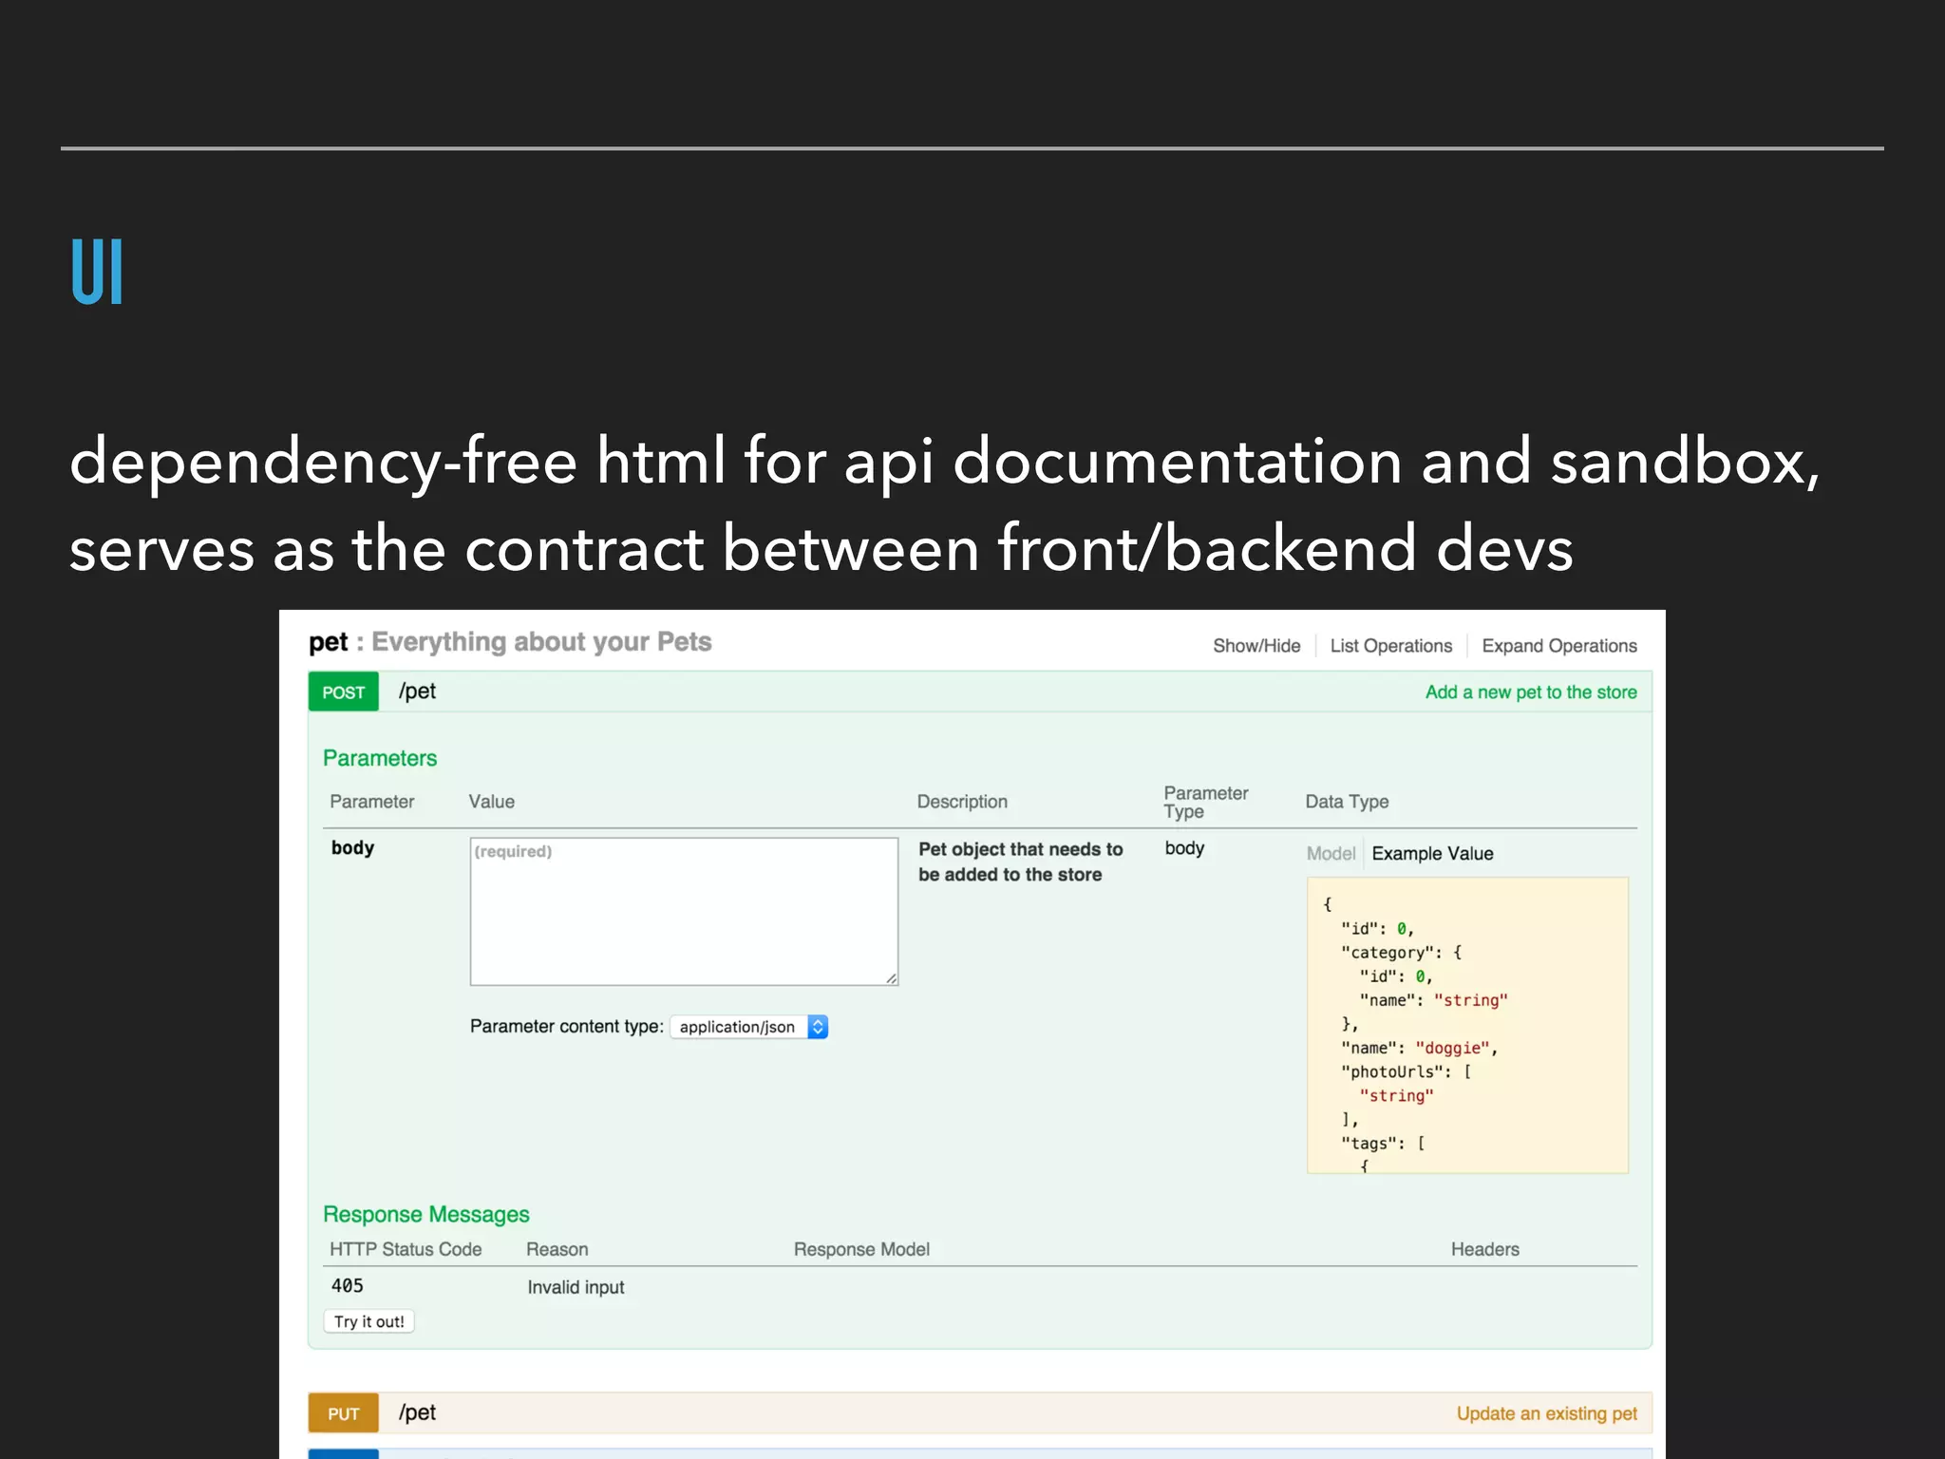Image resolution: width=1945 pixels, height=1459 pixels.
Task: Click the Show/Hide link for pet
Action: [x=1256, y=646]
